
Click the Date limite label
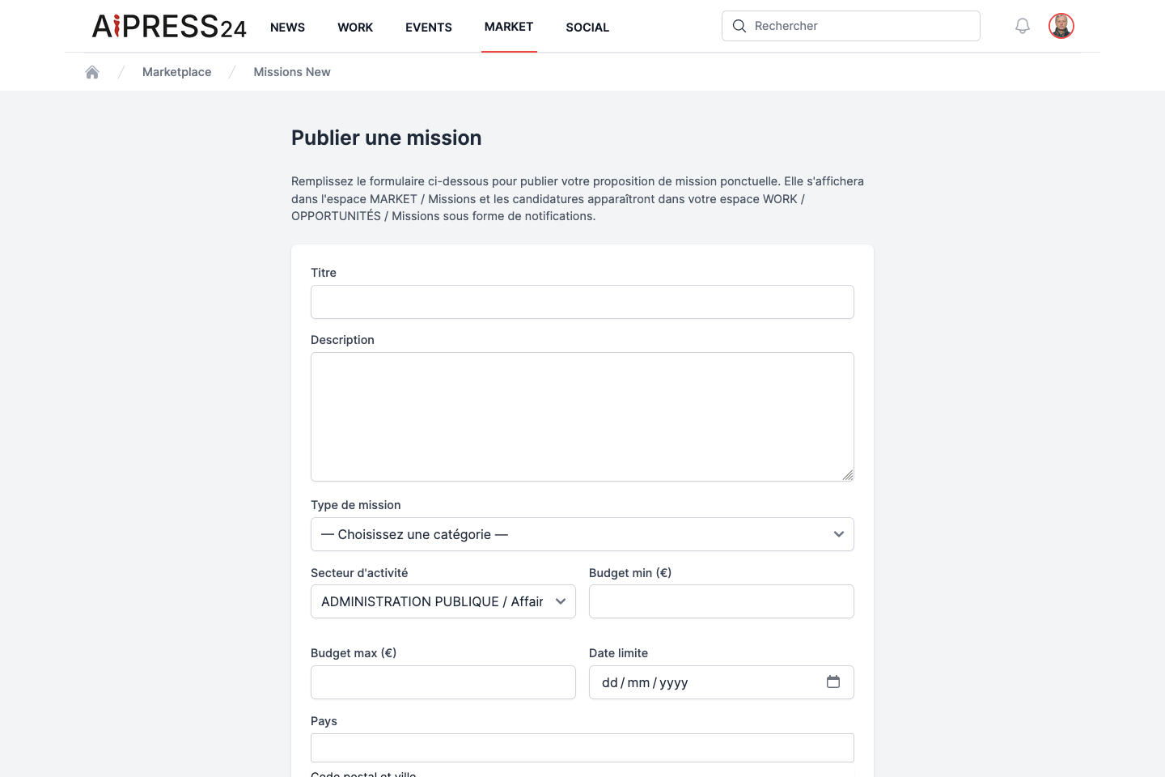click(618, 653)
